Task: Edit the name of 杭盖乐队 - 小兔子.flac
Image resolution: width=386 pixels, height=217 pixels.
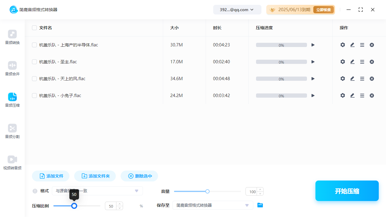Action: tap(352, 95)
